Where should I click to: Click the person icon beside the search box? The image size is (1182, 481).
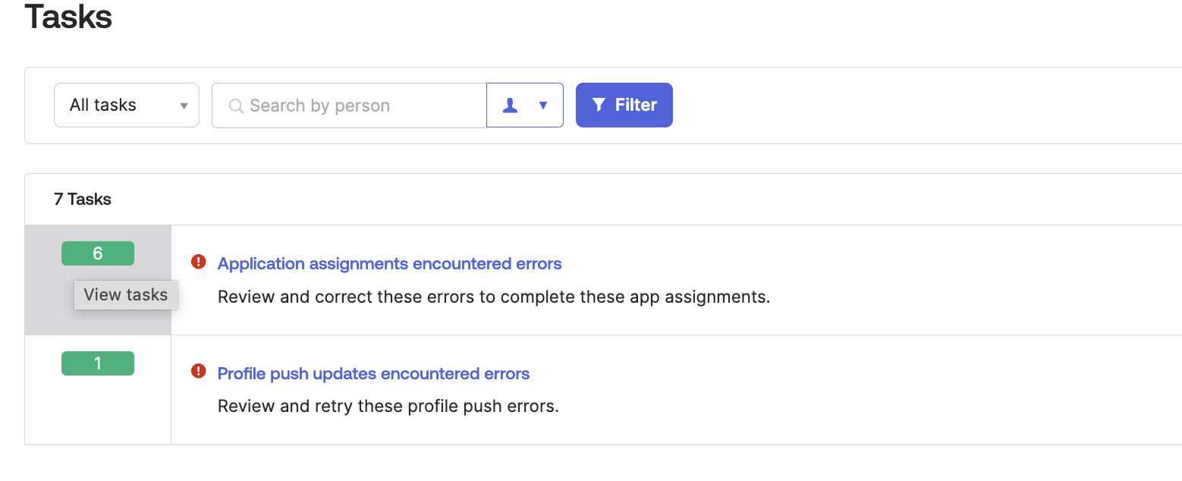point(511,105)
